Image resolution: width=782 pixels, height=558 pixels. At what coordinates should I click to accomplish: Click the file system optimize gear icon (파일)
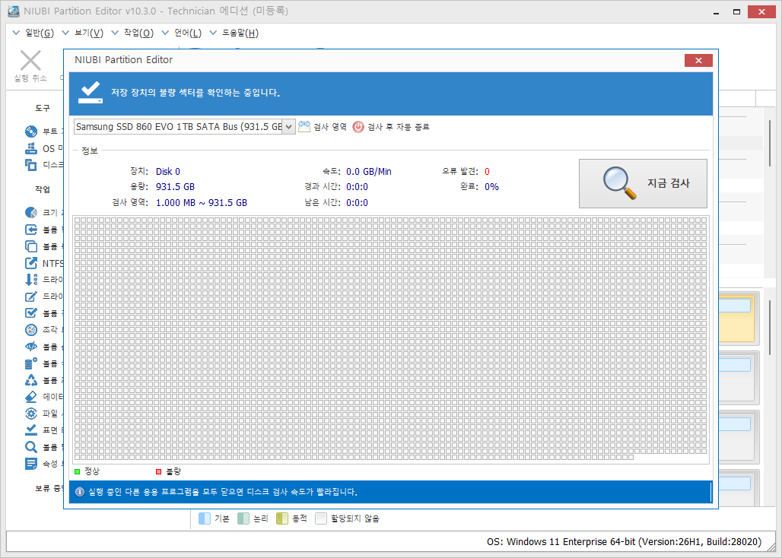[31, 414]
